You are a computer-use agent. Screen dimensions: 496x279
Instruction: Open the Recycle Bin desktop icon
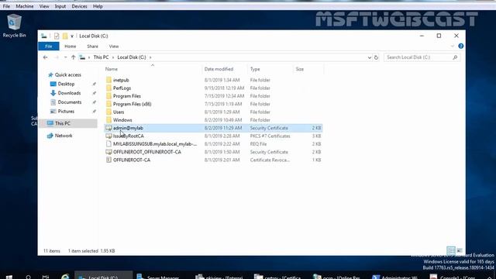14,26
